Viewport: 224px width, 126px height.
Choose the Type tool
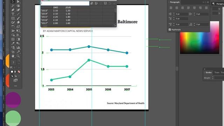pyautogui.click(x=13, y=14)
